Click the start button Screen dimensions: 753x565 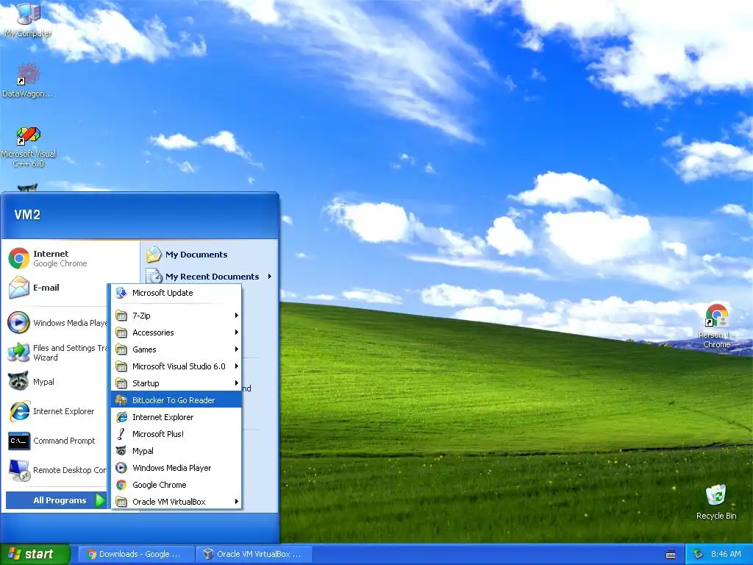coord(35,554)
